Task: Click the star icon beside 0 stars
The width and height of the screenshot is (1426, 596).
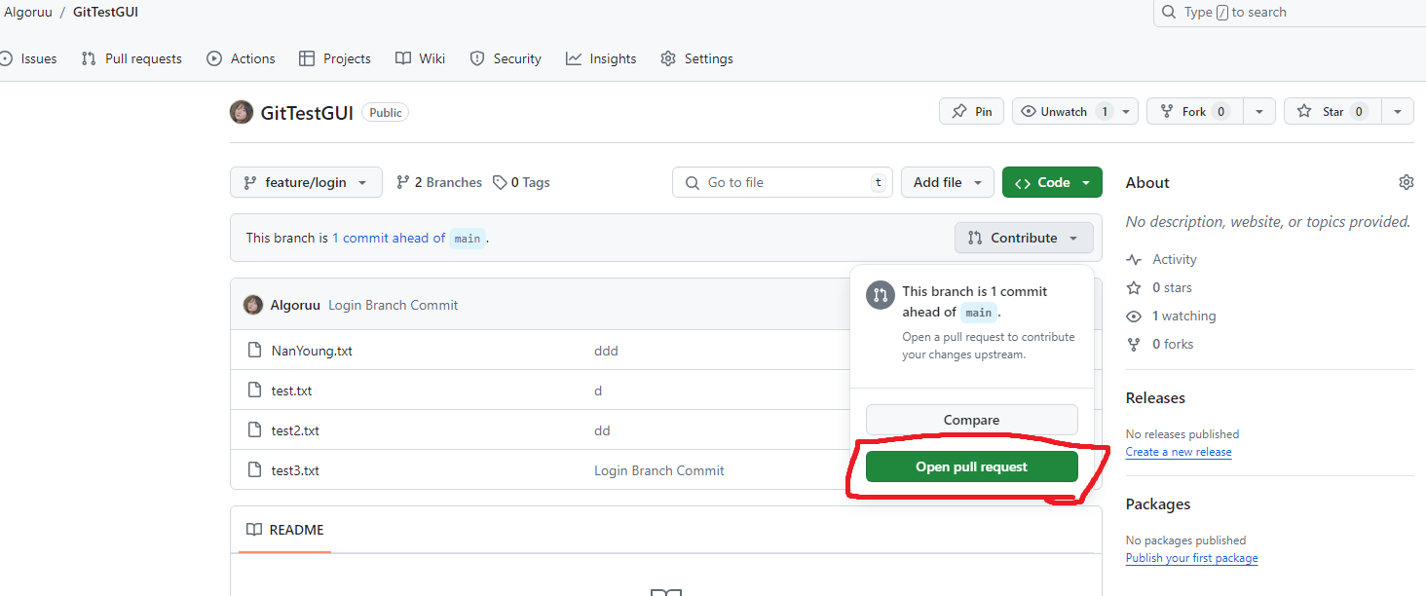Action: [1134, 287]
